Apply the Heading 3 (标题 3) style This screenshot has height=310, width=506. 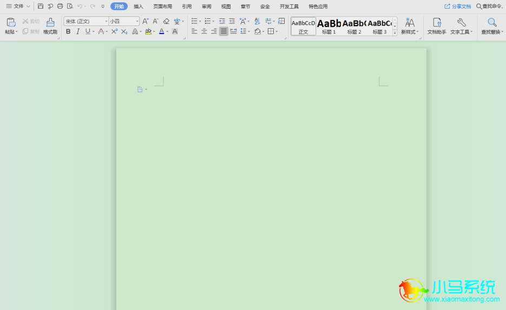coord(379,26)
